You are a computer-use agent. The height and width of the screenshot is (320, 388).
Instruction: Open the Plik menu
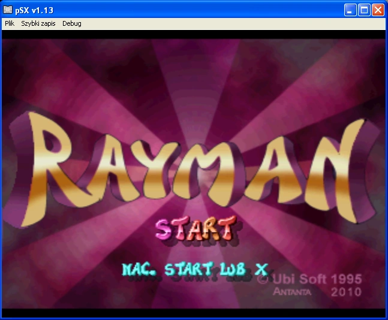tap(10, 23)
